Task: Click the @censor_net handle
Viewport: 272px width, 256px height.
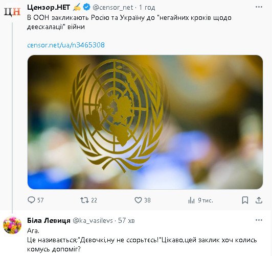Action: tap(113, 8)
